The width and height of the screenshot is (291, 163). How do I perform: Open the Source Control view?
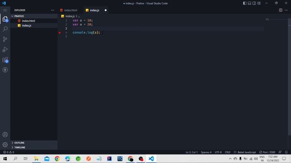pos(5,39)
